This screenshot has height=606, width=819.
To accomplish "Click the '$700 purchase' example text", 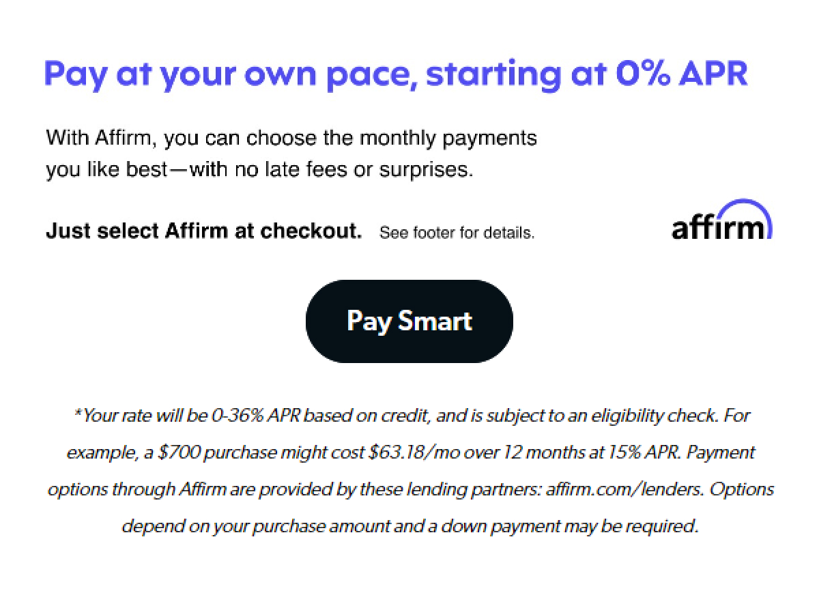I will click(215, 452).
